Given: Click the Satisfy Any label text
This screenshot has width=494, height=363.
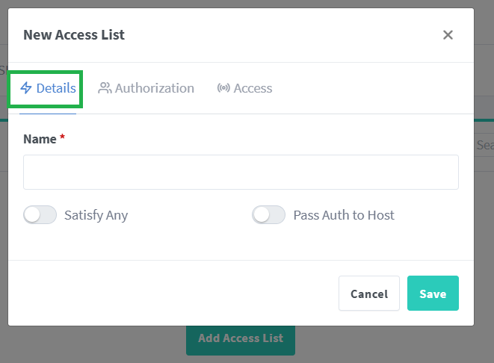Looking at the screenshot, I should (x=96, y=215).
